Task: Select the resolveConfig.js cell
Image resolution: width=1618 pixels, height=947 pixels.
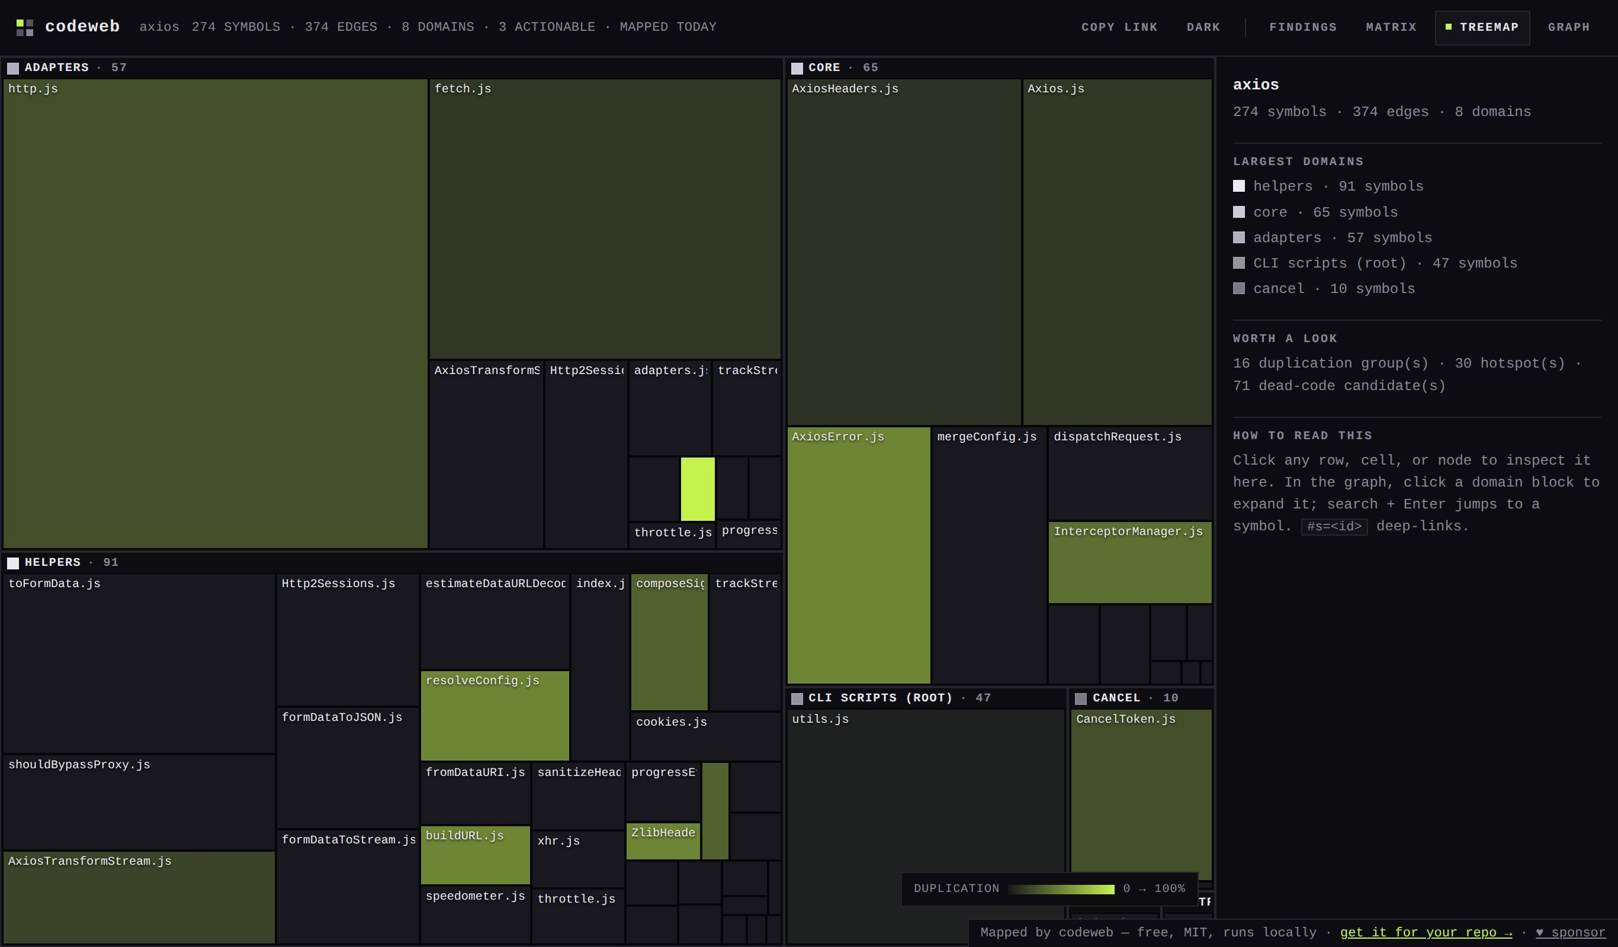Action: 495,716
